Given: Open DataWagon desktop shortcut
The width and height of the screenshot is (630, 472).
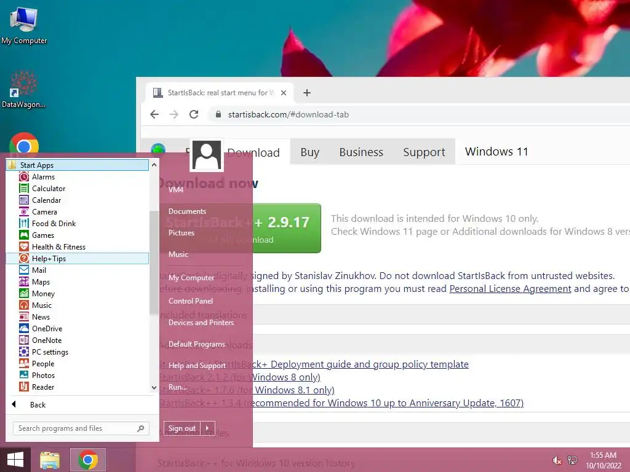Looking at the screenshot, I should point(24,89).
